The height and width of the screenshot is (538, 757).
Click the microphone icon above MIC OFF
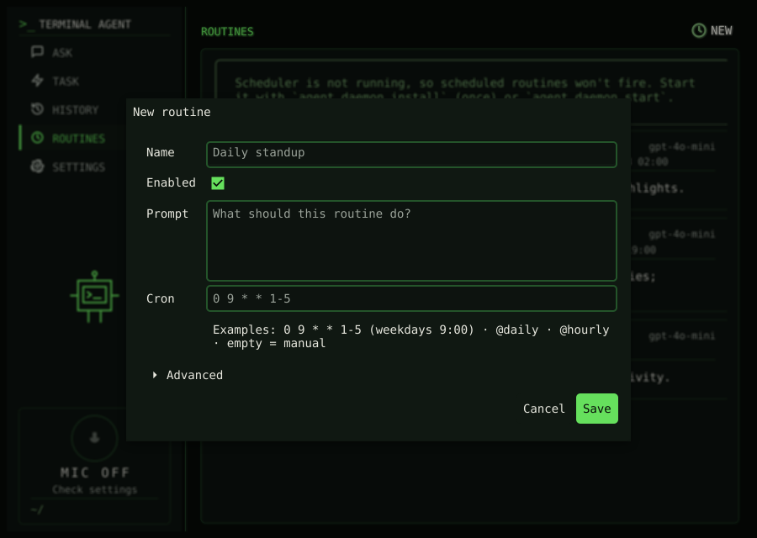94,438
